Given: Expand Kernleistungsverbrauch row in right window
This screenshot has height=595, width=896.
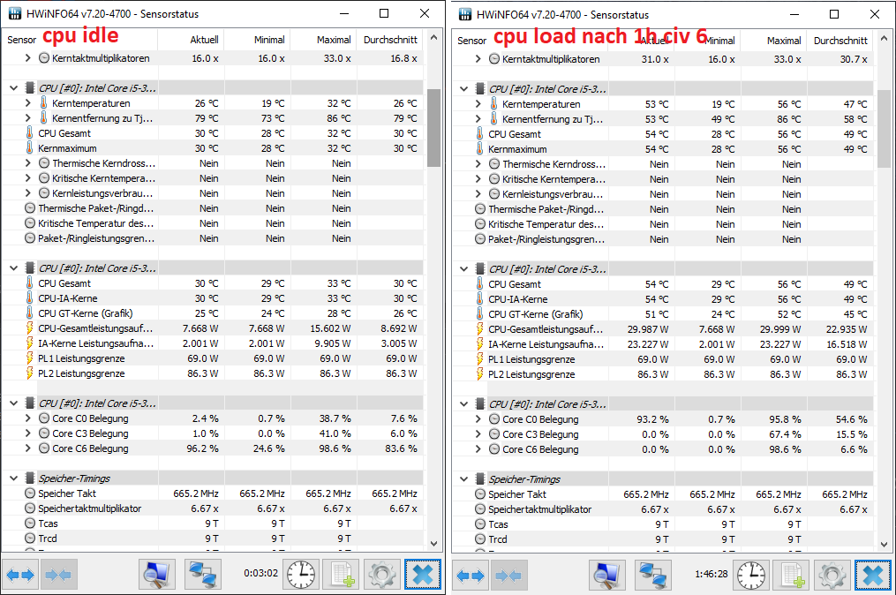Looking at the screenshot, I should (x=478, y=193).
